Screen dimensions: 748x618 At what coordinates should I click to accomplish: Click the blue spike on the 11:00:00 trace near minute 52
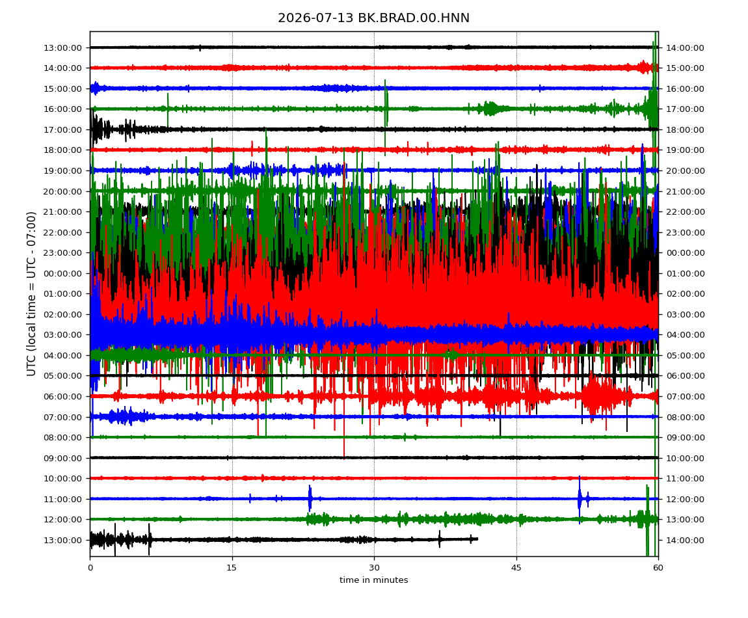pyautogui.click(x=580, y=499)
